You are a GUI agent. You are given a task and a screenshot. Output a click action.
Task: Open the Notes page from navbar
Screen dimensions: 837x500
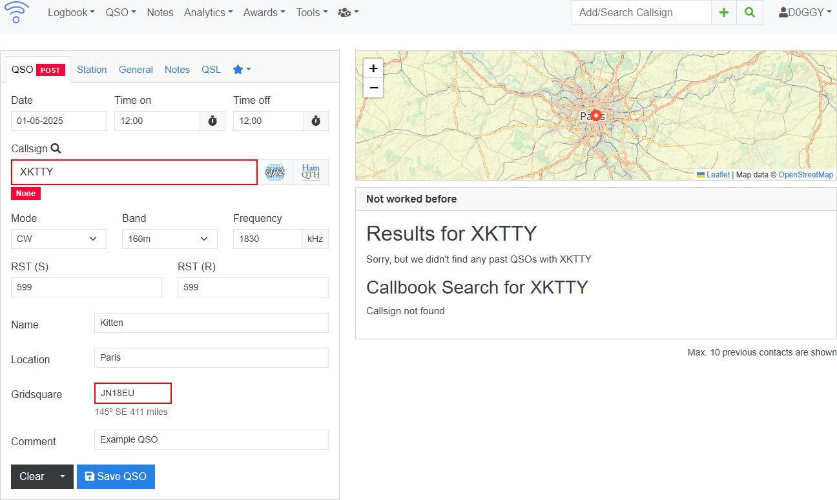[160, 12]
